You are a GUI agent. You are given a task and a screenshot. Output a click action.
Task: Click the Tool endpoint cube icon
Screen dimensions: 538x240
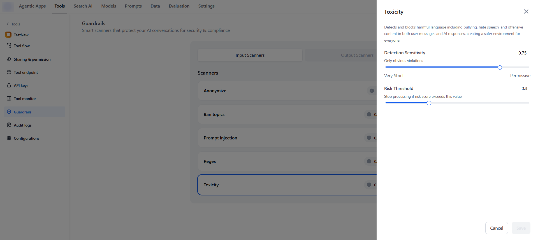(9, 72)
